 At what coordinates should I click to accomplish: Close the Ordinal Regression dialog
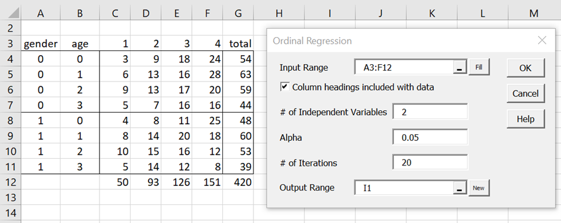click(542, 40)
